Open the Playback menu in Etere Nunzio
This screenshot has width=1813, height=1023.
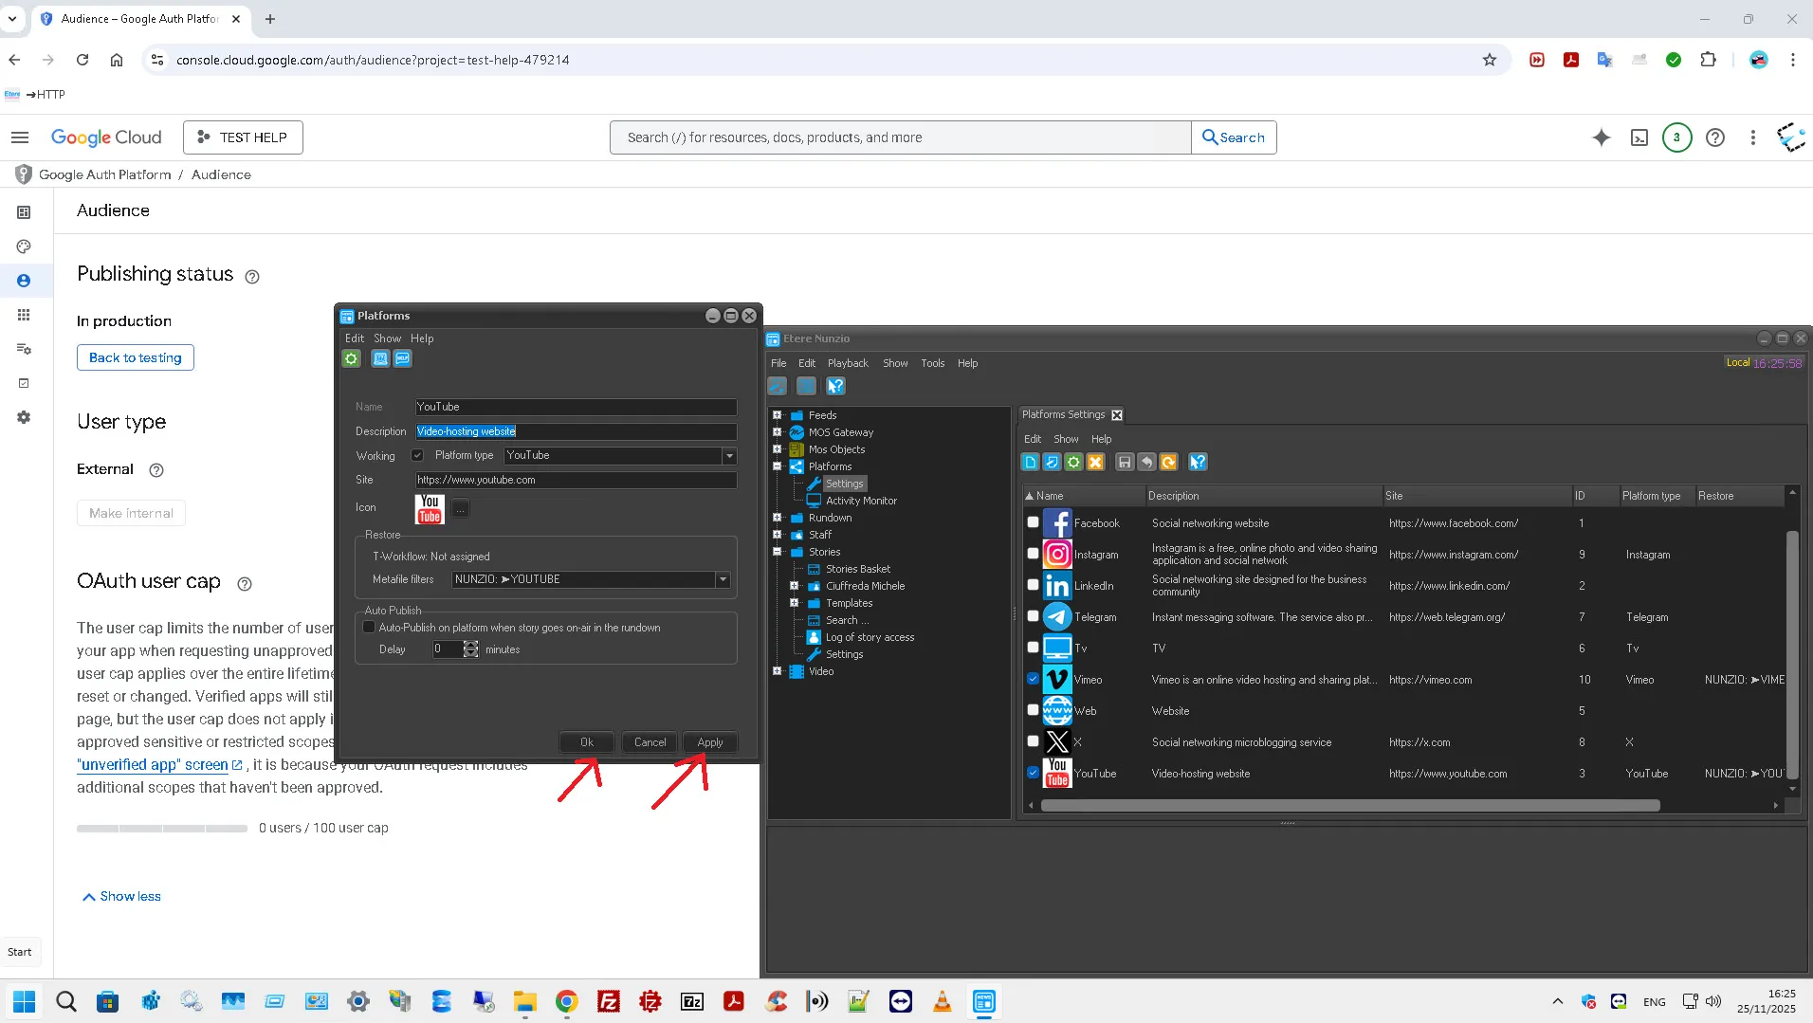coord(847,363)
